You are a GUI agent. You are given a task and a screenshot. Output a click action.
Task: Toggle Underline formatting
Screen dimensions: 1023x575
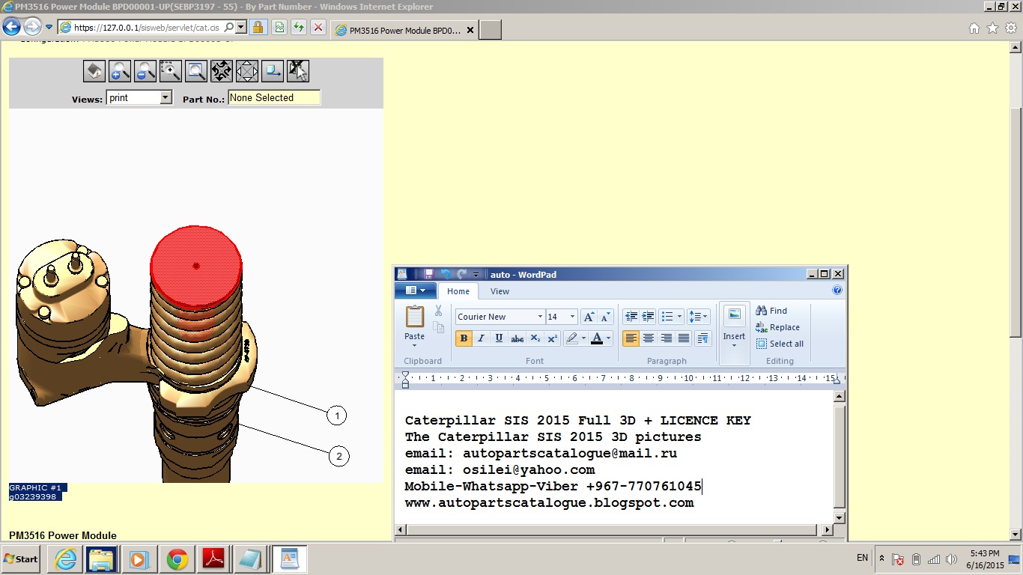tap(500, 338)
